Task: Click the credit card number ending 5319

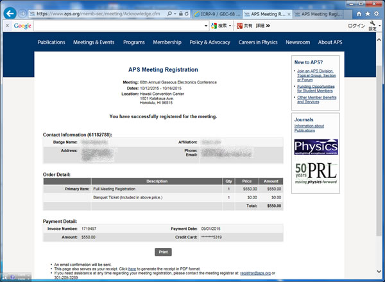Action: (x=211, y=237)
